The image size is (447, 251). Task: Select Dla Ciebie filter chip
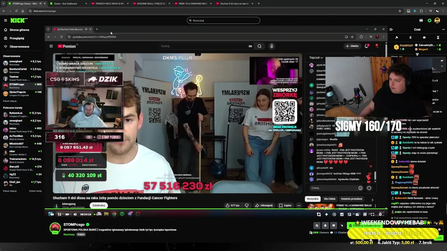[330, 199]
